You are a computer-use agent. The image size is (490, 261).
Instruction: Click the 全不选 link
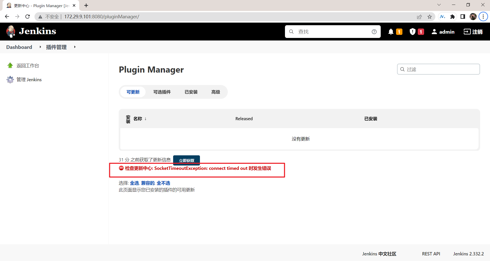pos(163,183)
